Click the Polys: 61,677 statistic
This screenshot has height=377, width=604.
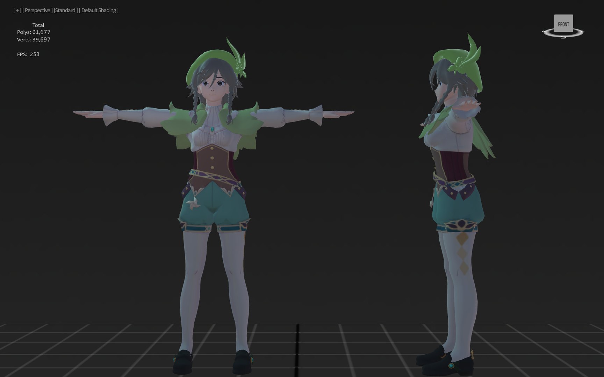[x=34, y=32]
